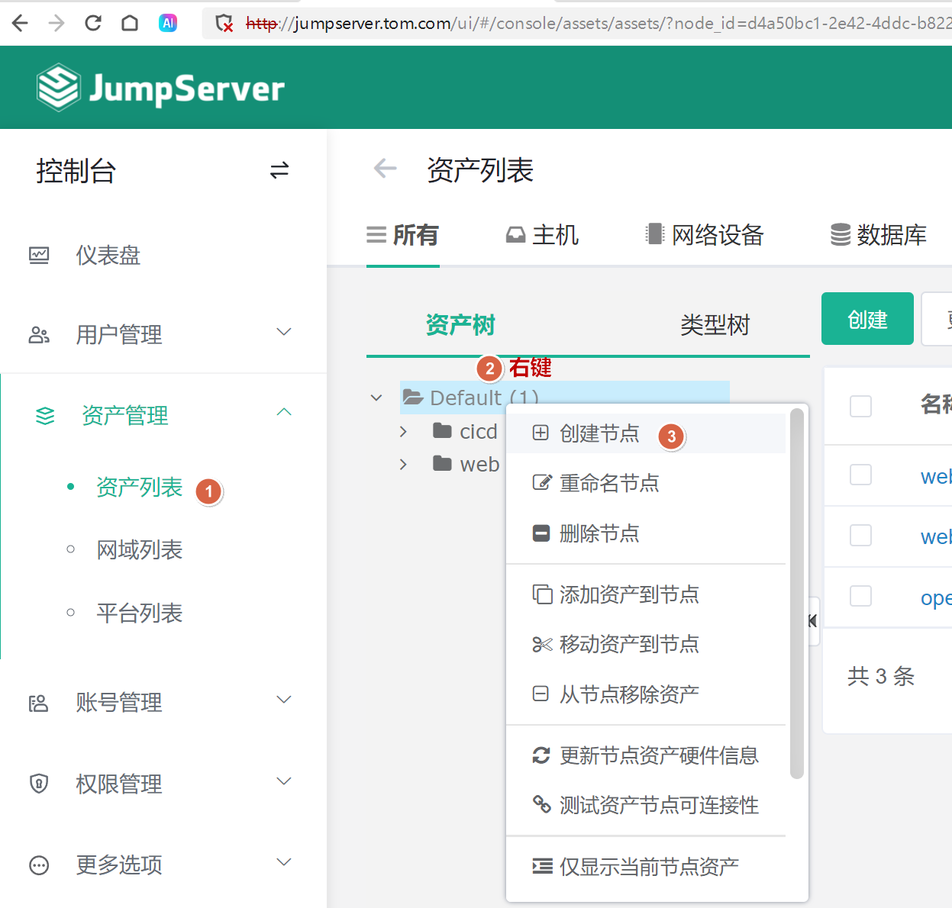Image resolution: width=952 pixels, height=908 pixels.
Task: Click the JumpServer logo
Action: coord(160,87)
